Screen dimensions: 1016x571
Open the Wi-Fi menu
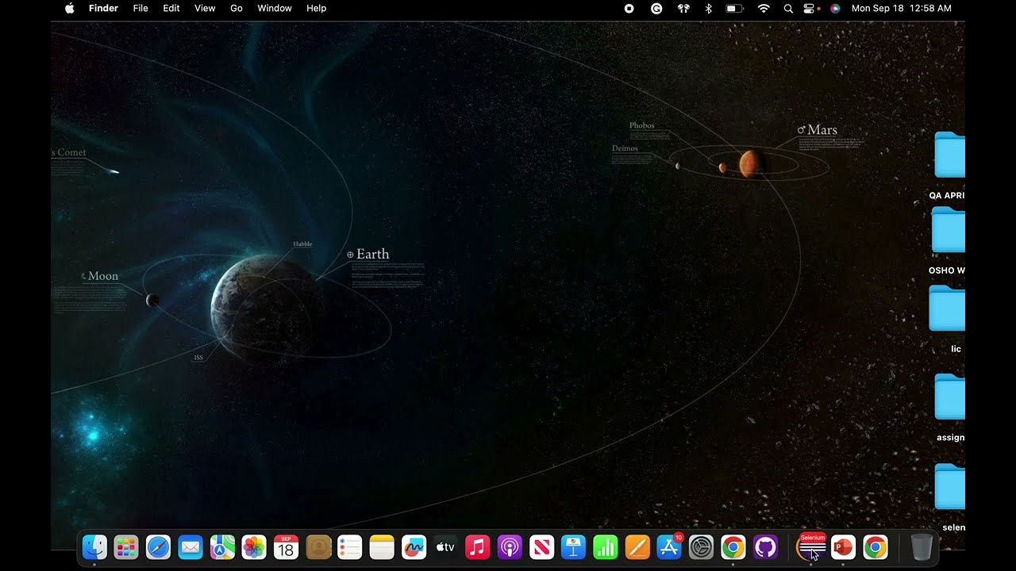[x=764, y=8]
